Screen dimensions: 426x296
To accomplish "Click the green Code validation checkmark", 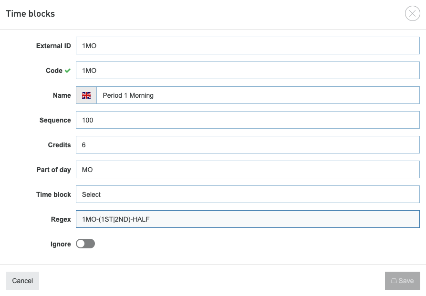I will click(68, 71).
